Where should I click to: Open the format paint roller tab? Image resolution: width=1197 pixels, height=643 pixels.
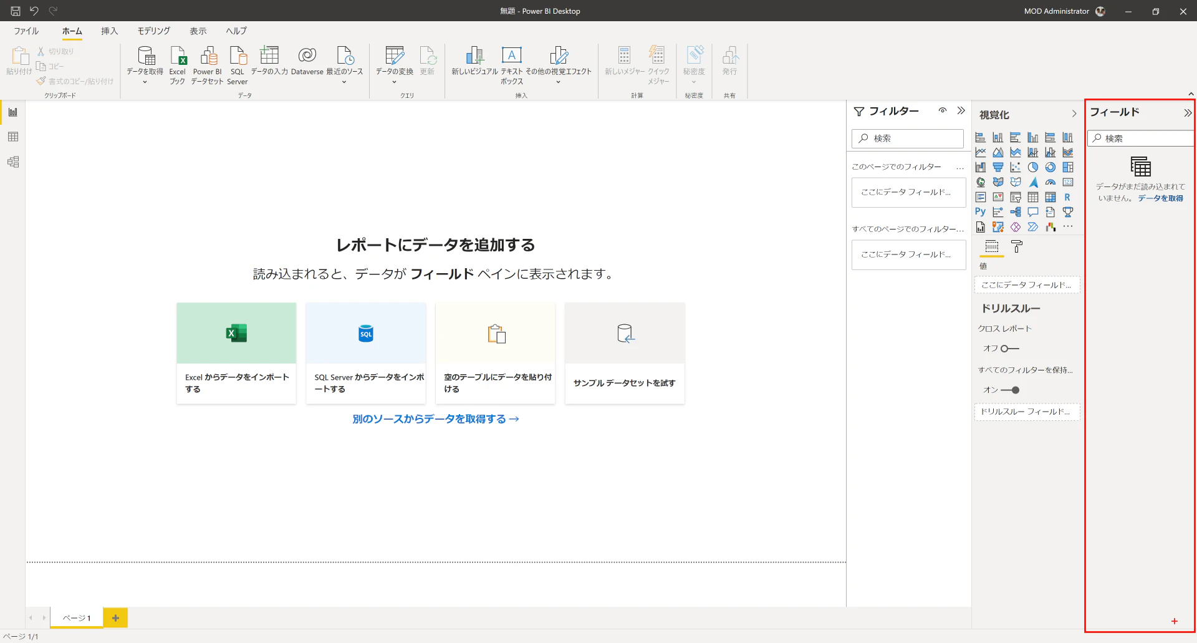[x=1017, y=247]
